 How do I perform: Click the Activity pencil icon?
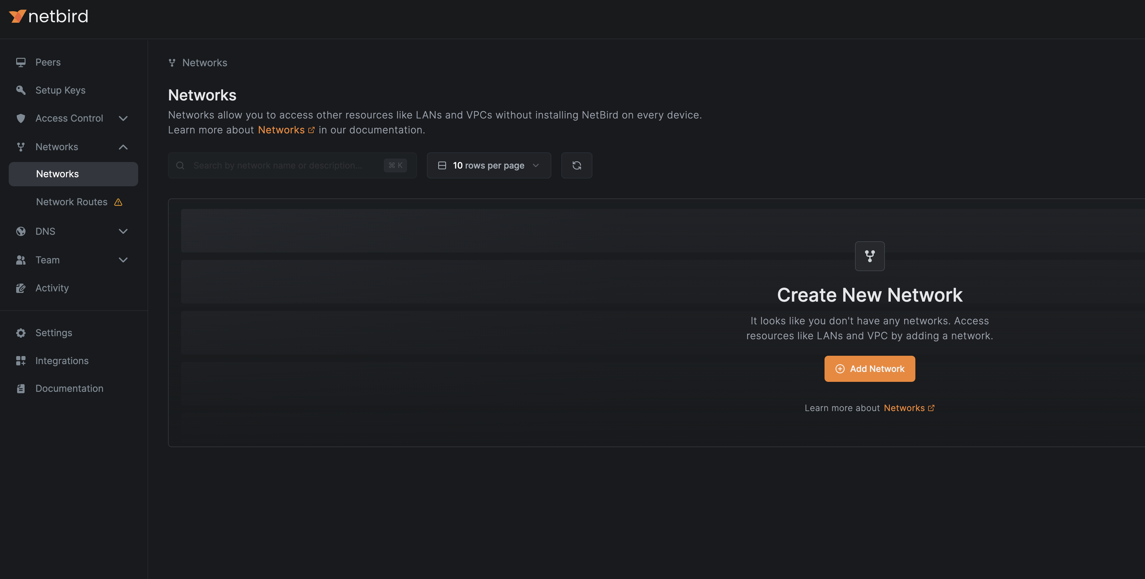(21, 288)
